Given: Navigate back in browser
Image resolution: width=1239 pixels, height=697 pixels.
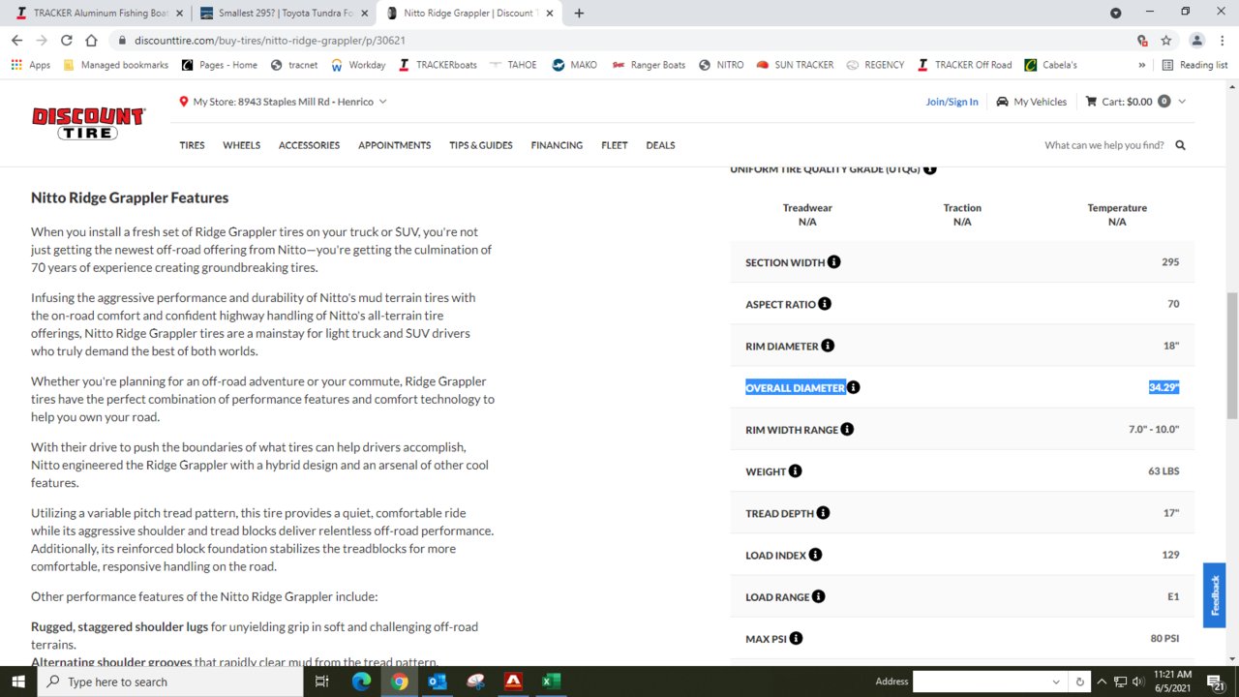Looking at the screenshot, I should pos(16,41).
